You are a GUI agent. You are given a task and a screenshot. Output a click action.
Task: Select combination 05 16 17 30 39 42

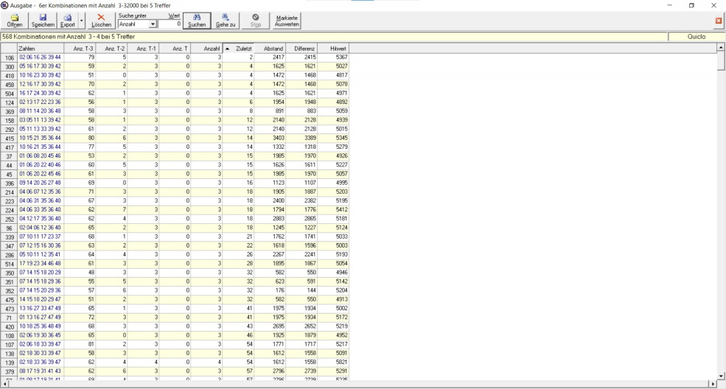tap(40, 66)
